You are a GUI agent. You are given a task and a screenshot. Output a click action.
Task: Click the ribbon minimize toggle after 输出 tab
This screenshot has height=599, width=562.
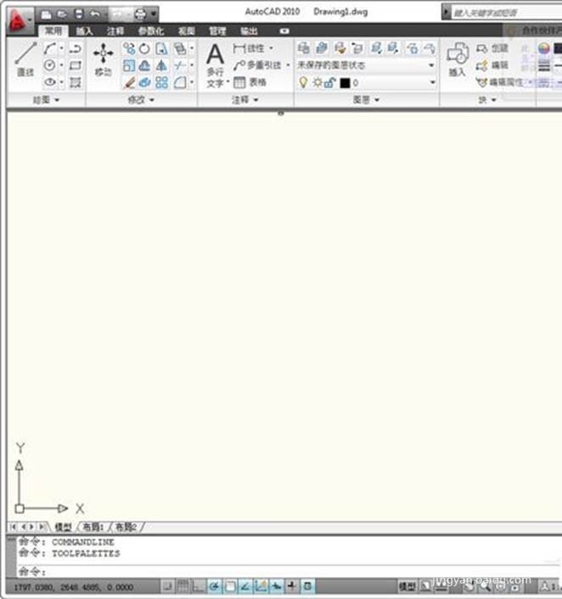(284, 31)
